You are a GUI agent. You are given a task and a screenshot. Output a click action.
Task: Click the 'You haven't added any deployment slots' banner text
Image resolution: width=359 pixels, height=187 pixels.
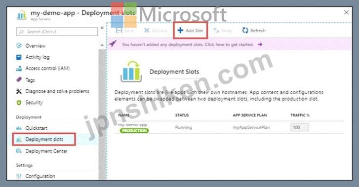click(x=188, y=44)
